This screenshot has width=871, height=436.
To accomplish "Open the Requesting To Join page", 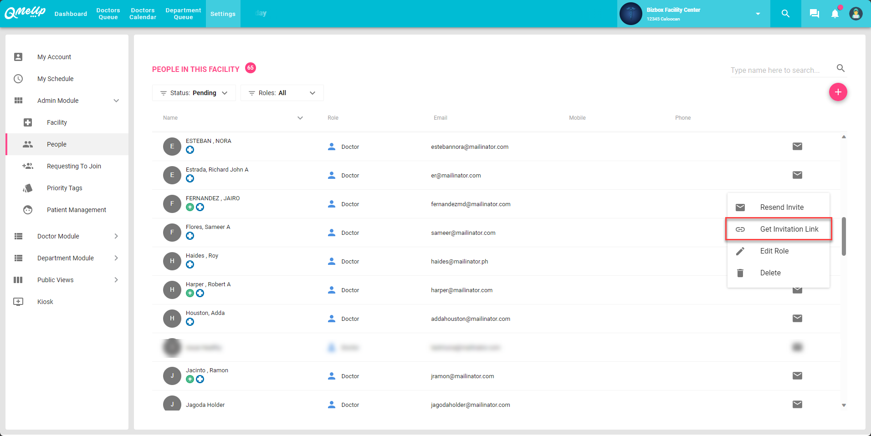I will pyautogui.click(x=74, y=166).
